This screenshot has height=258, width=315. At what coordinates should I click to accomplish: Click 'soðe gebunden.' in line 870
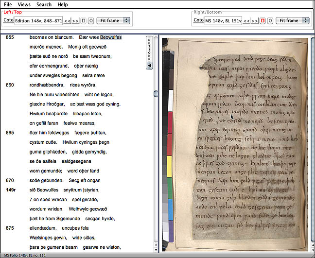click(46, 180)
